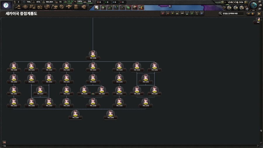Zoom out focus tree with minus button
The image size is (263, 148).
coord(248,13)
